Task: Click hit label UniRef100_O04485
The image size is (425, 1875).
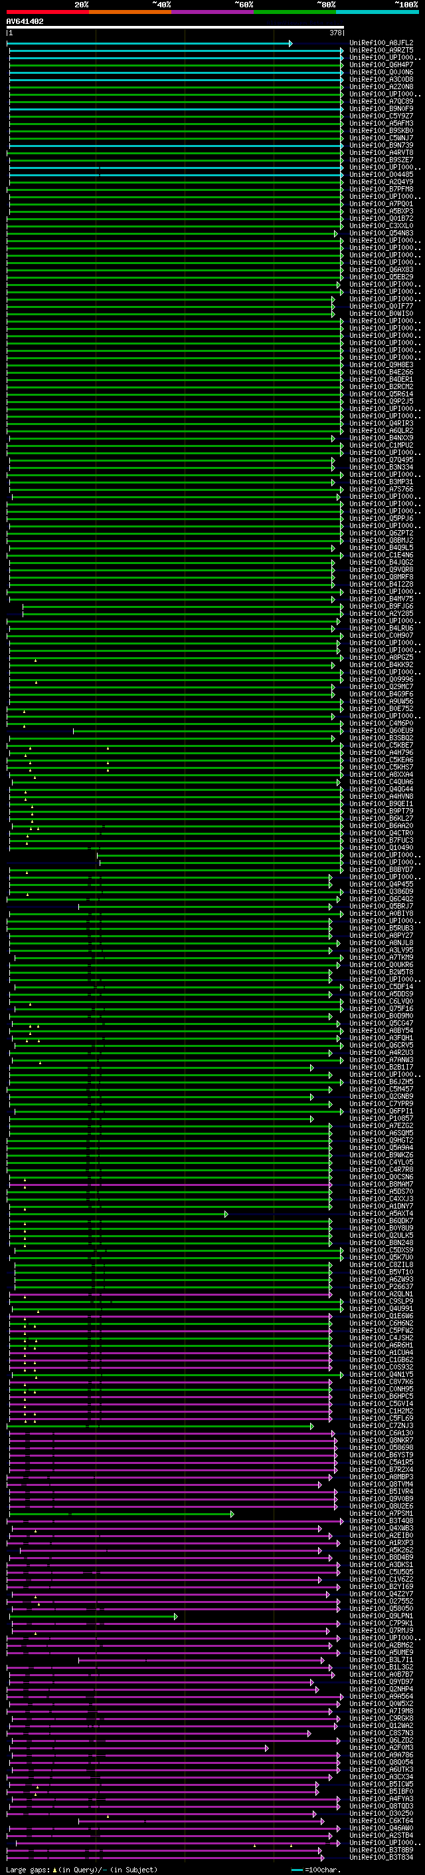Action: pyautogui.click(x=381, y=175)
